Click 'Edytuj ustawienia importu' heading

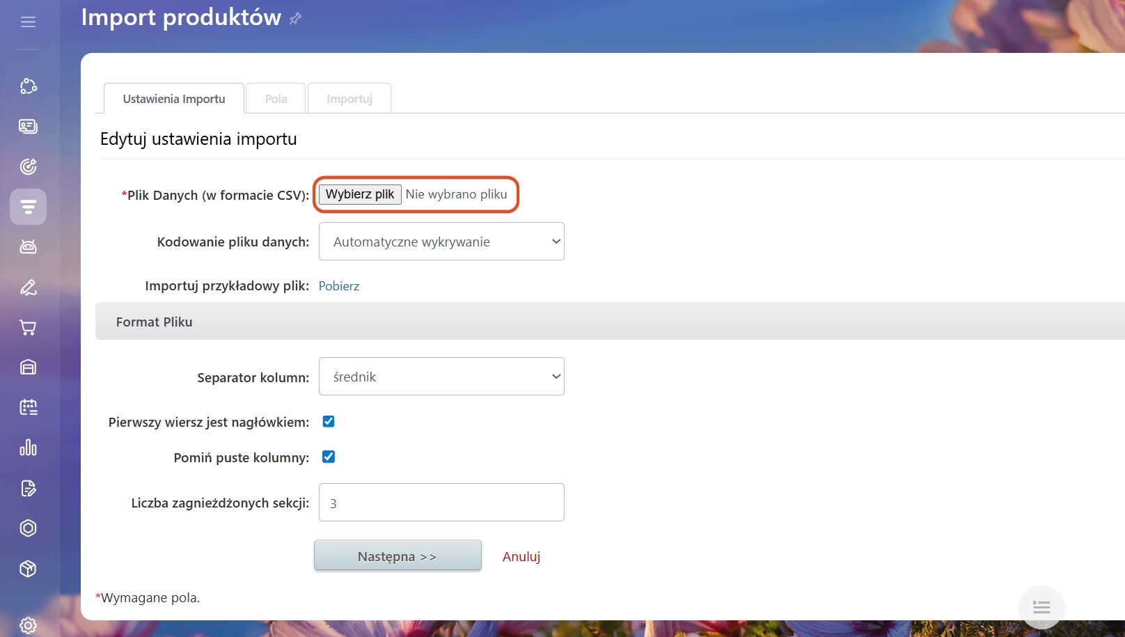tap(198, 139)
